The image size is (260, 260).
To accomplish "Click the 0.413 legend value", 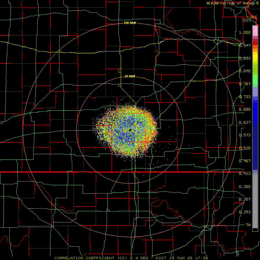I will [245, 174].
